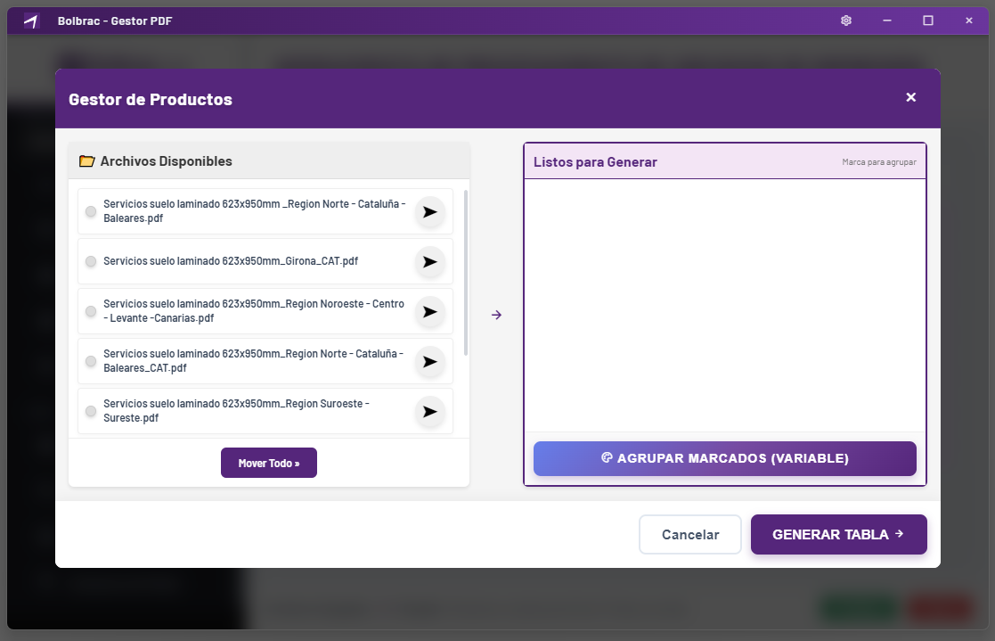Viewport: 995px width, 641px height.
Task: Select radio for Girona_CAT.pdf
Action: [91, 261]
